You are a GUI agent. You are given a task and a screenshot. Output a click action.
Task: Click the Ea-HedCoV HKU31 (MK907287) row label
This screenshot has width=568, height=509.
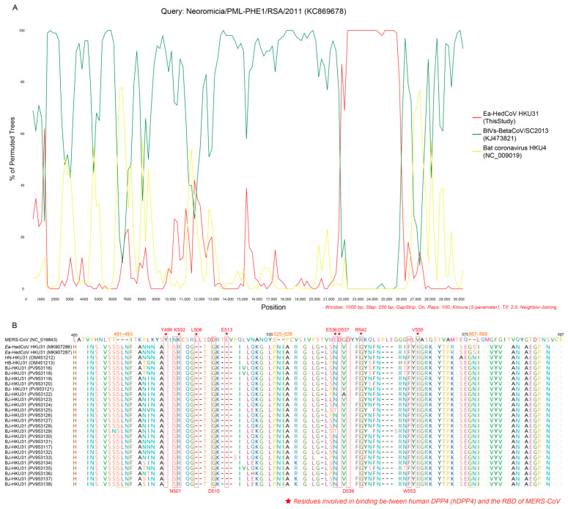[38, 352]
